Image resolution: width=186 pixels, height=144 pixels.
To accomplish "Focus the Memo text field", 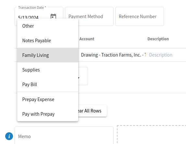I will point(64,136).
